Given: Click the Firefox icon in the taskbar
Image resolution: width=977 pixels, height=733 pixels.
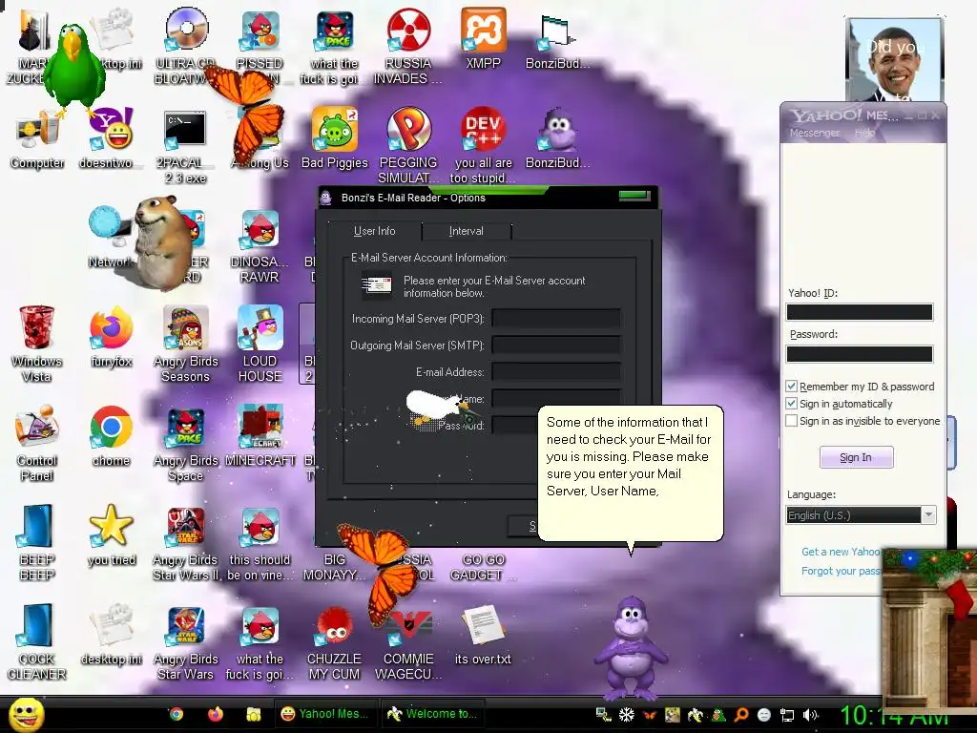Looking at the screenshot, I should point(216,714).
